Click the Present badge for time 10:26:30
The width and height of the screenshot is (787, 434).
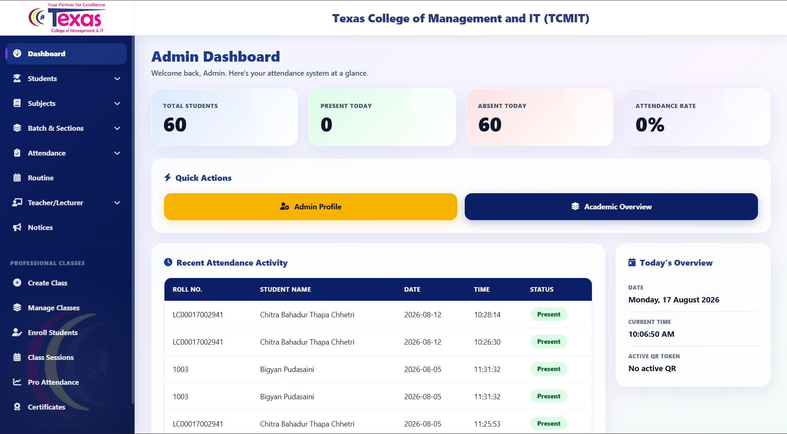point(549,342)
